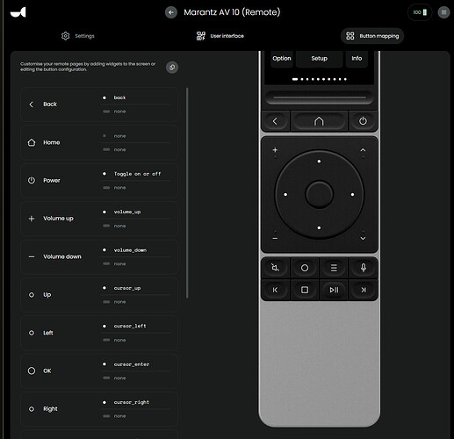Click the remote's volume plus key
454x439 pixels.
[275, 150]
